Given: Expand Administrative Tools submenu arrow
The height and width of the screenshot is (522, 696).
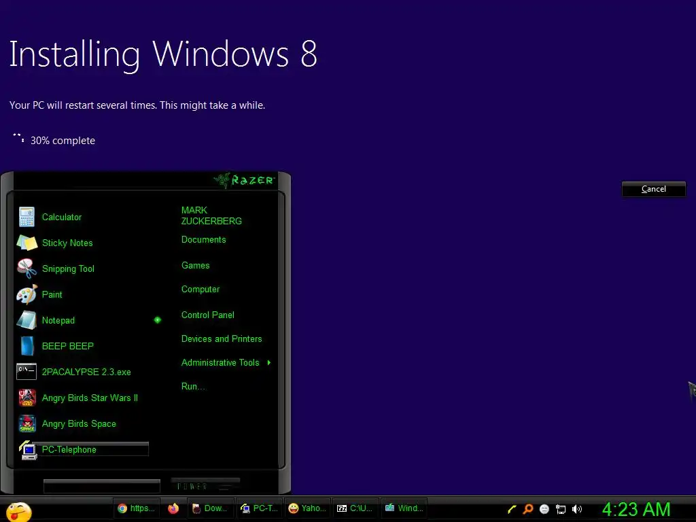Looking at the screenshot, I should (x=269, y=363).
